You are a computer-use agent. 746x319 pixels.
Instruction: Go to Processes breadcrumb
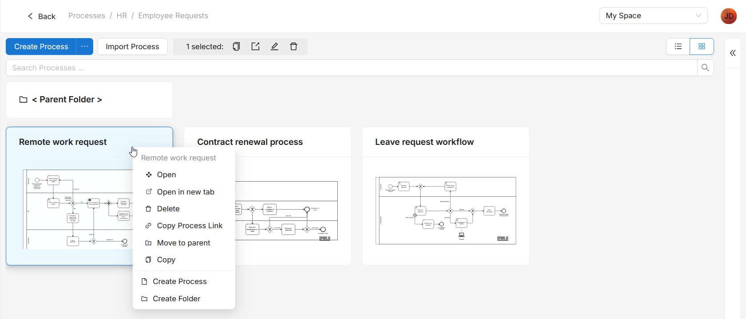pyautogui.click(x=87, y=16)
